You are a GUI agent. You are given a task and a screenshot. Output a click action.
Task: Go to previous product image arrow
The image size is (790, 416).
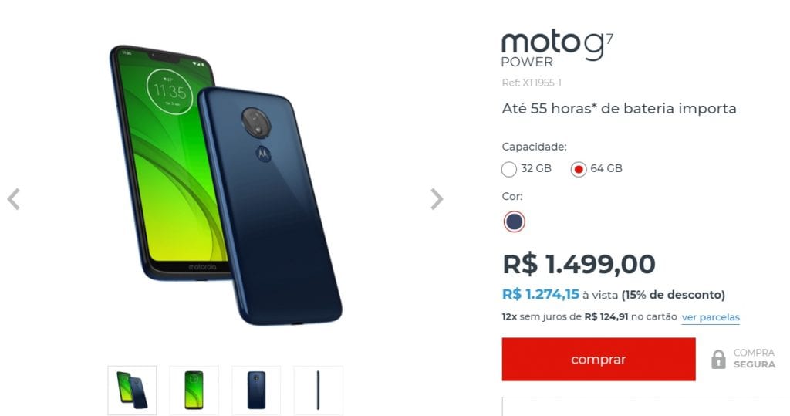point(14,199)
